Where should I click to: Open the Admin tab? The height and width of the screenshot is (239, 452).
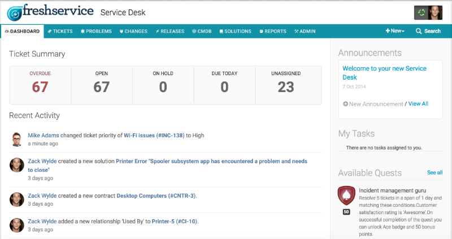[x=305, y=31]
